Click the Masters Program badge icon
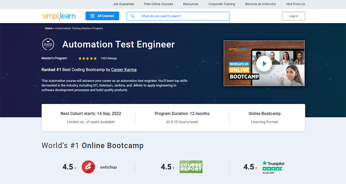 [48, 44]
